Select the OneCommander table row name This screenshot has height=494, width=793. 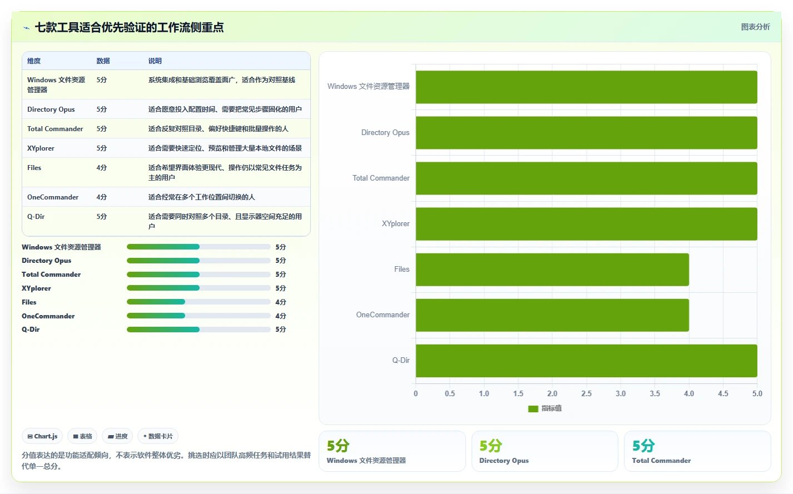click(53, 197)
